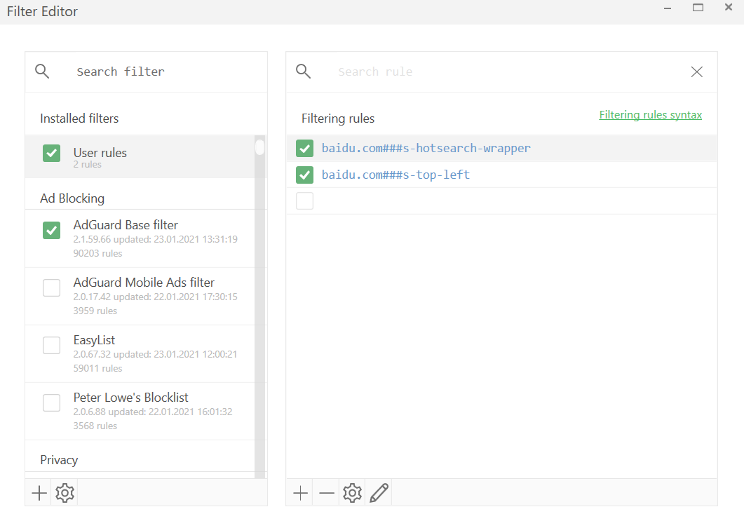Edit a rule with the pencil icon
This screenshot has width=744, height=528.
[x=378, y=493]
